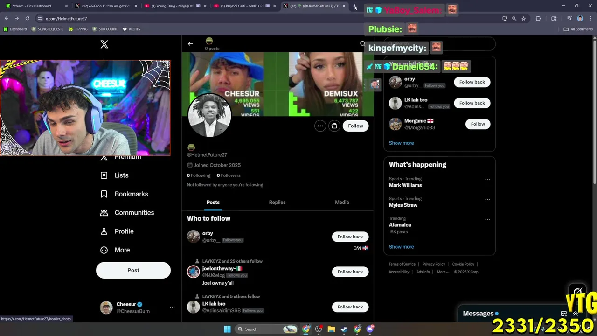Click Show more under What's happening
Screen dimensions: 597x336
pyautogui.click(x=401, y=247)
